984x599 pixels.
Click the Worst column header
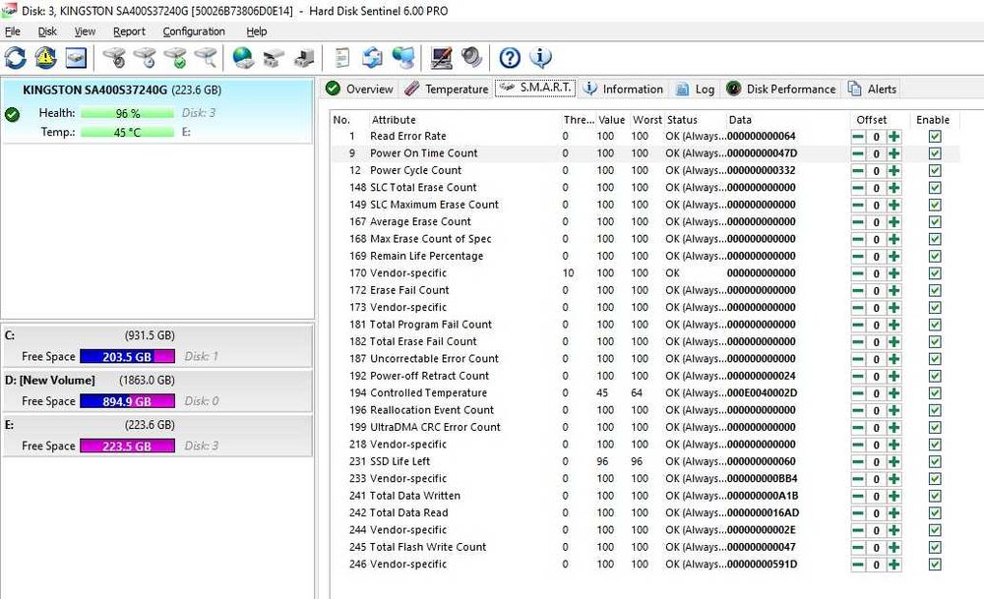(646, 120)
